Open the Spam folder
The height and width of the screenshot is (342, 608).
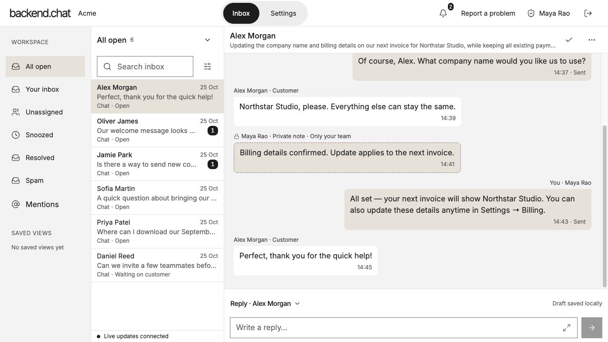pos(45,180)
